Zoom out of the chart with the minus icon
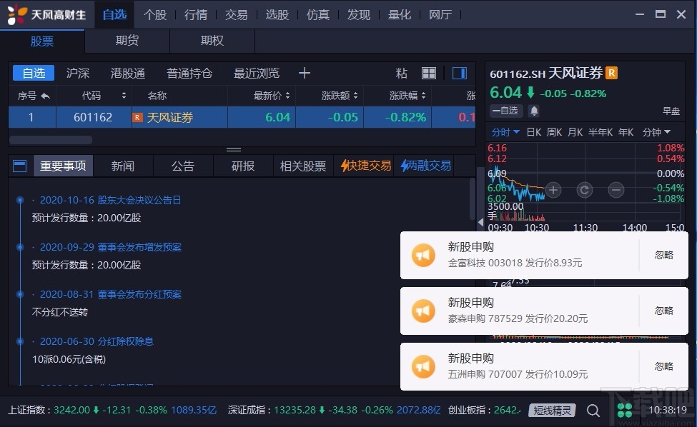Screen dimensions: 697x427 [615, 189]
